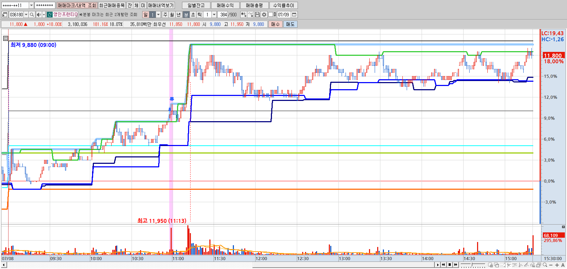This screenshot has height=269, width=567.
Task: Click the 매매마크/내역 조회 button
Action: click(77, 5)
